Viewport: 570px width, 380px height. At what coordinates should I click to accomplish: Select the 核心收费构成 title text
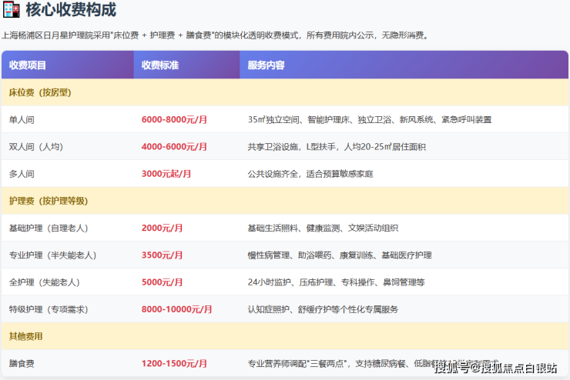coord(70,10)
